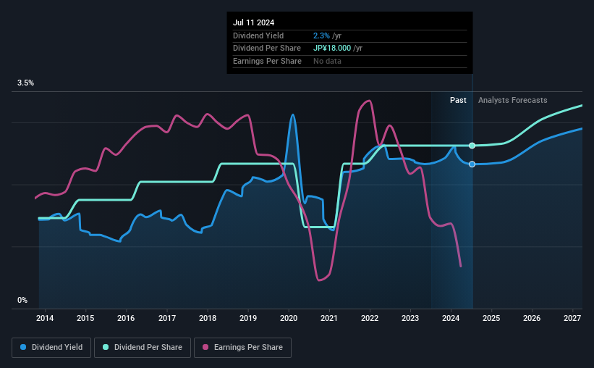
Task: Click the 0% y-axis label
Action: point(22,300)
